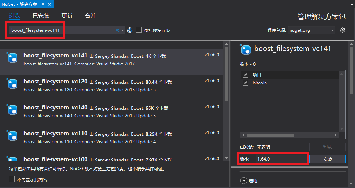
Task: Click the disabled 卸载 button
Action: pyautogui.click(x=328, y=147)
